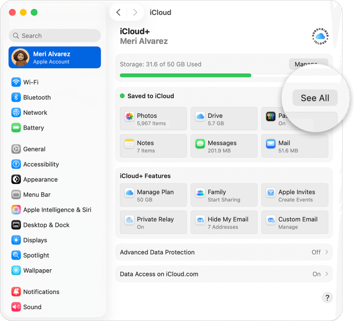Go back using the left navigation chevron
This screenshot has height=321, width=354.
[x=118, y=12]
